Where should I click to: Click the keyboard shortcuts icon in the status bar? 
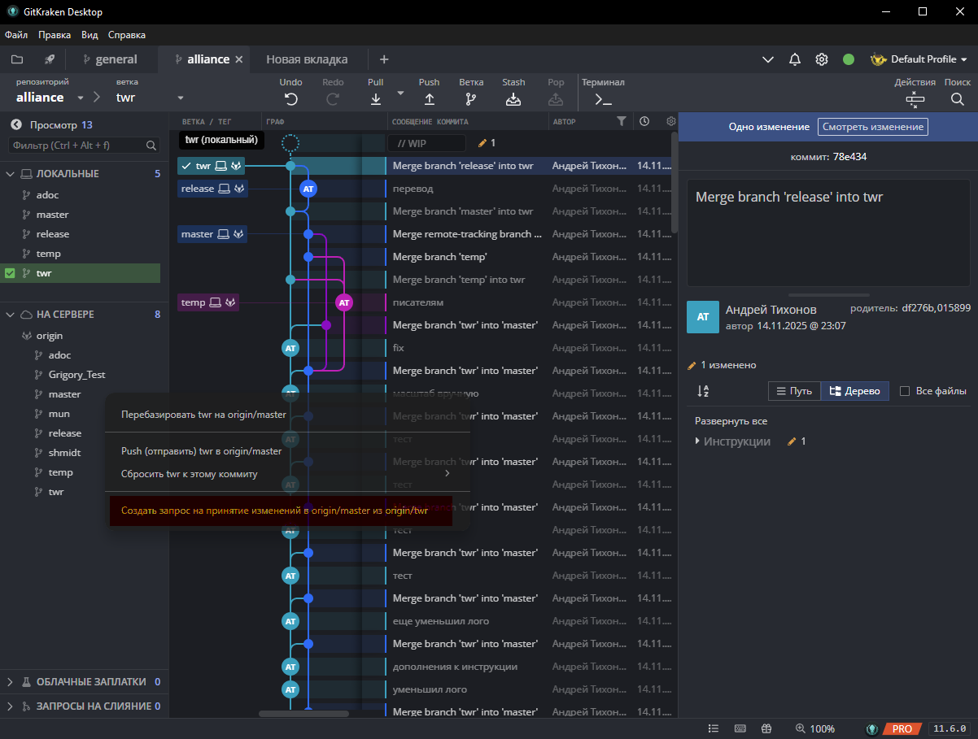(740, 728)
